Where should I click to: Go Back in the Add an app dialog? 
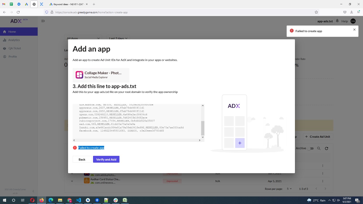(x=82, y=160)
